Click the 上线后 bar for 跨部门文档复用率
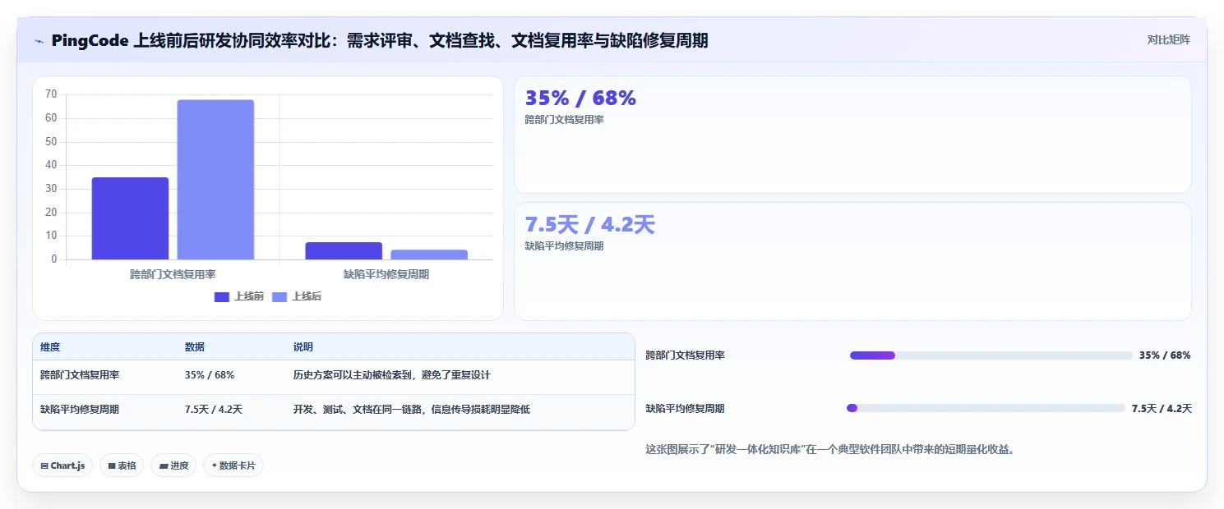 coord(215,180)
